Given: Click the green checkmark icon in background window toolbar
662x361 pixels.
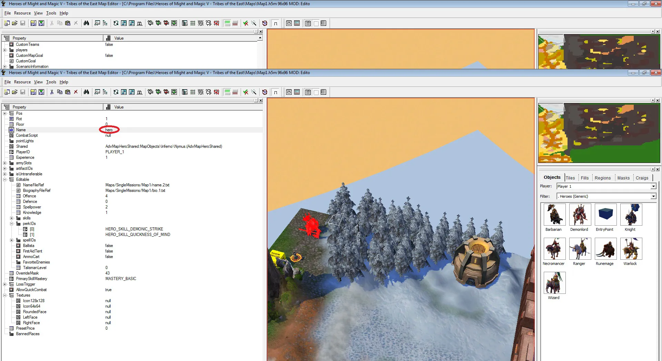Looking at the screenshot, I should tap(246, 23).
